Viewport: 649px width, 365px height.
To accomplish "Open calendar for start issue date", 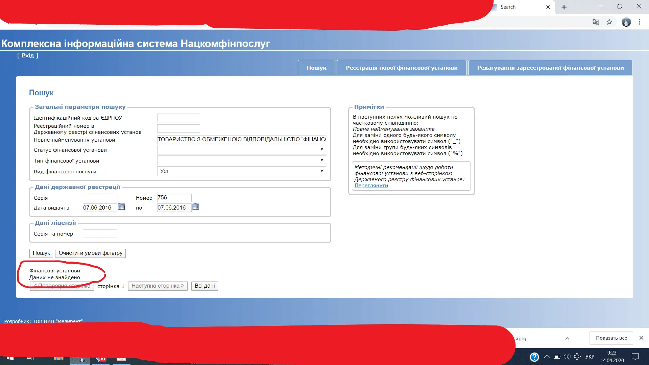I will tap(121, 207).
